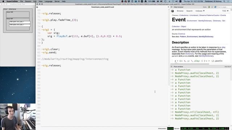Screen dimensions: 232x130
Task: Open Spotlight search in menu bar
Action: pyautogui.click(x=224, y=1)
